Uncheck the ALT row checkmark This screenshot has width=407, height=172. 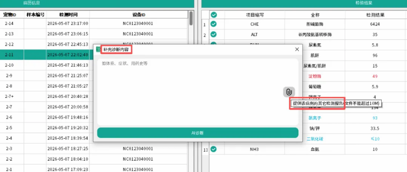click(214, 35)
